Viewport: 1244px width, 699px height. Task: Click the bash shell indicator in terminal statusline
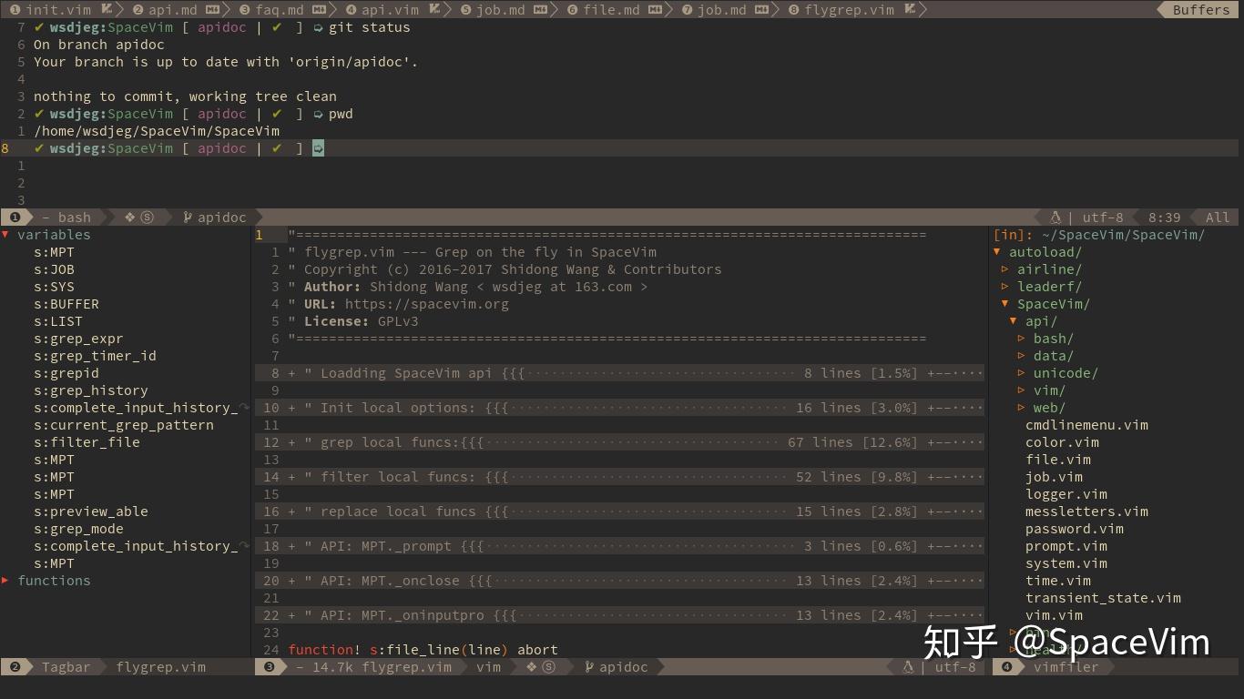(x=75, y=217)
